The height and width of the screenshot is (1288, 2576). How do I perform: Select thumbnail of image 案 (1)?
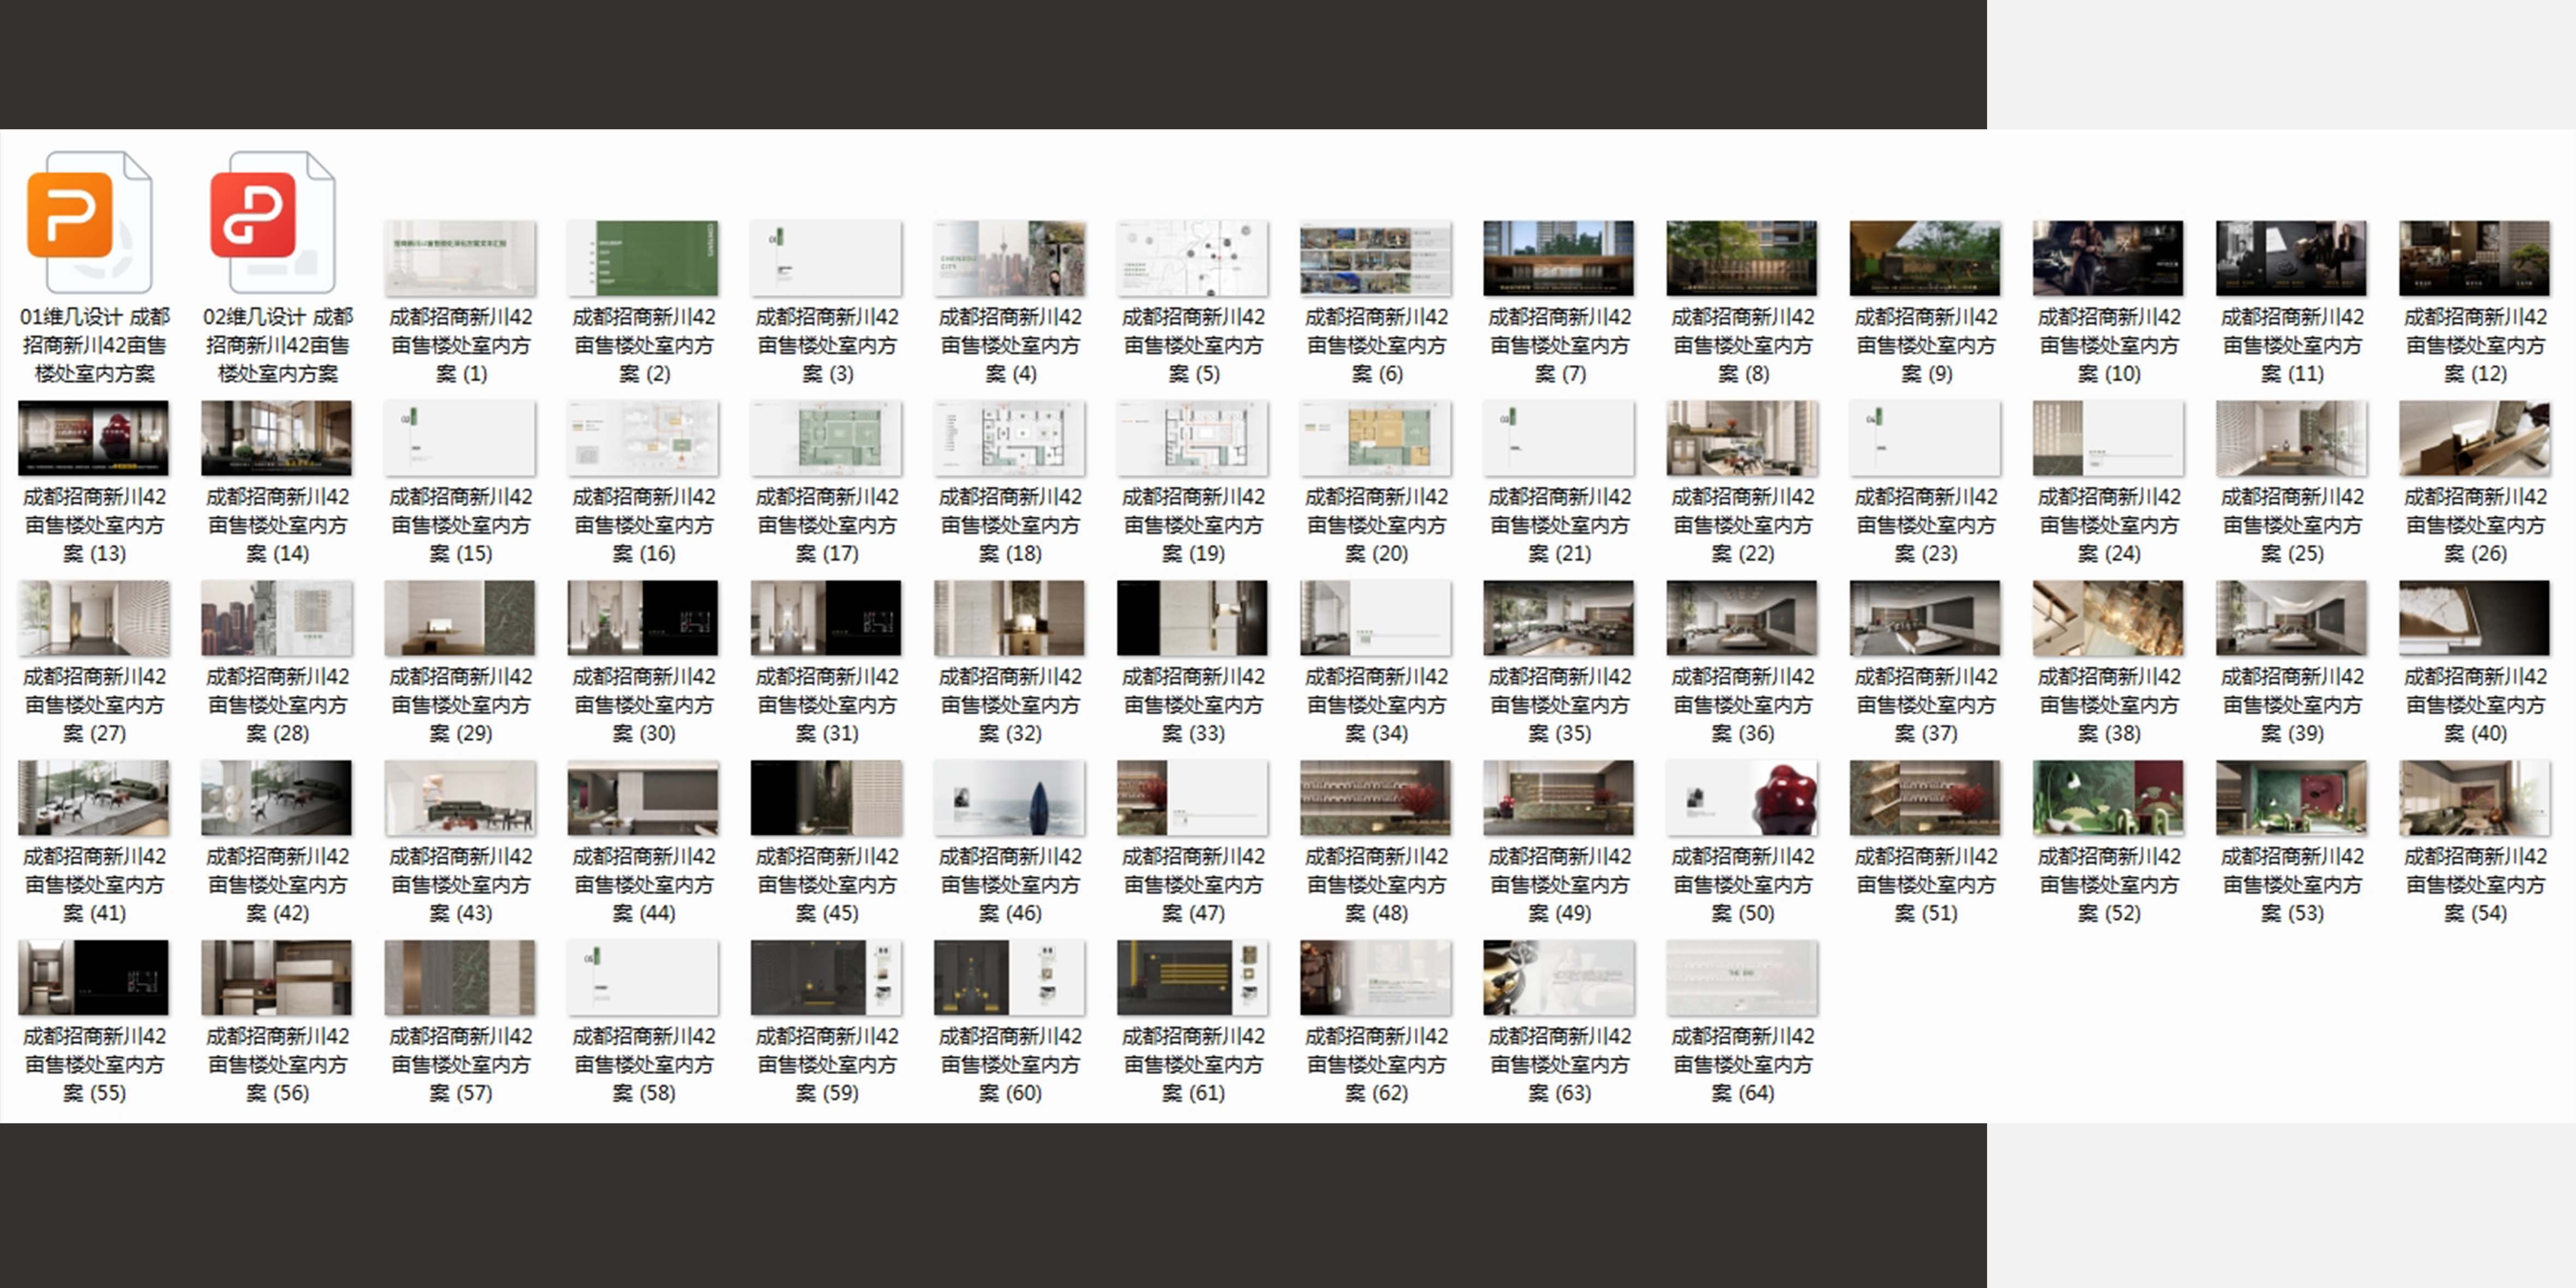pos(460,258)
